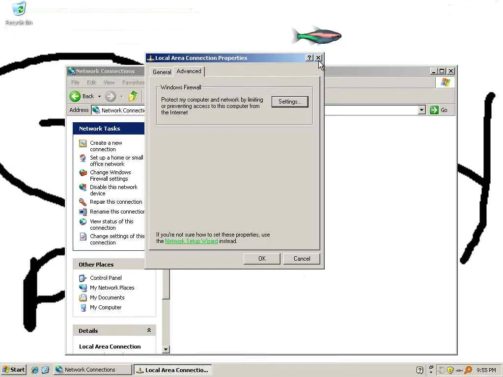Click the Control Panel icon in Other Places

(x=83, y=278)
